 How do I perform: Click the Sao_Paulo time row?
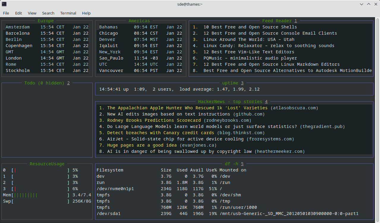pyautogui.click(x=141, y=58)
